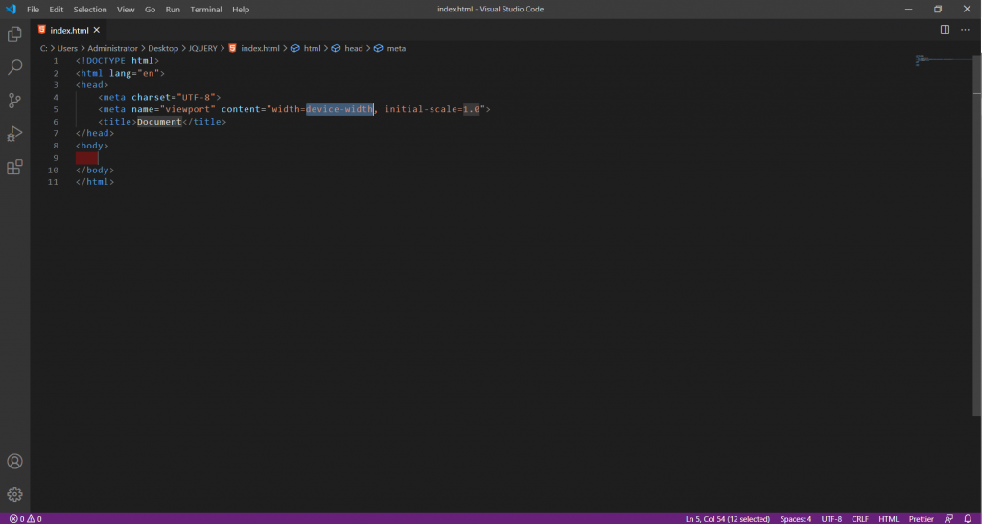Change the Spaces: 4 indentation setting
Image resolution: width=982 pixels, height=524 pixels.
tap(795, 518)
